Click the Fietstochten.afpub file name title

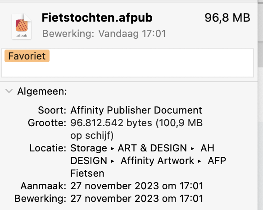click(97, 18)
